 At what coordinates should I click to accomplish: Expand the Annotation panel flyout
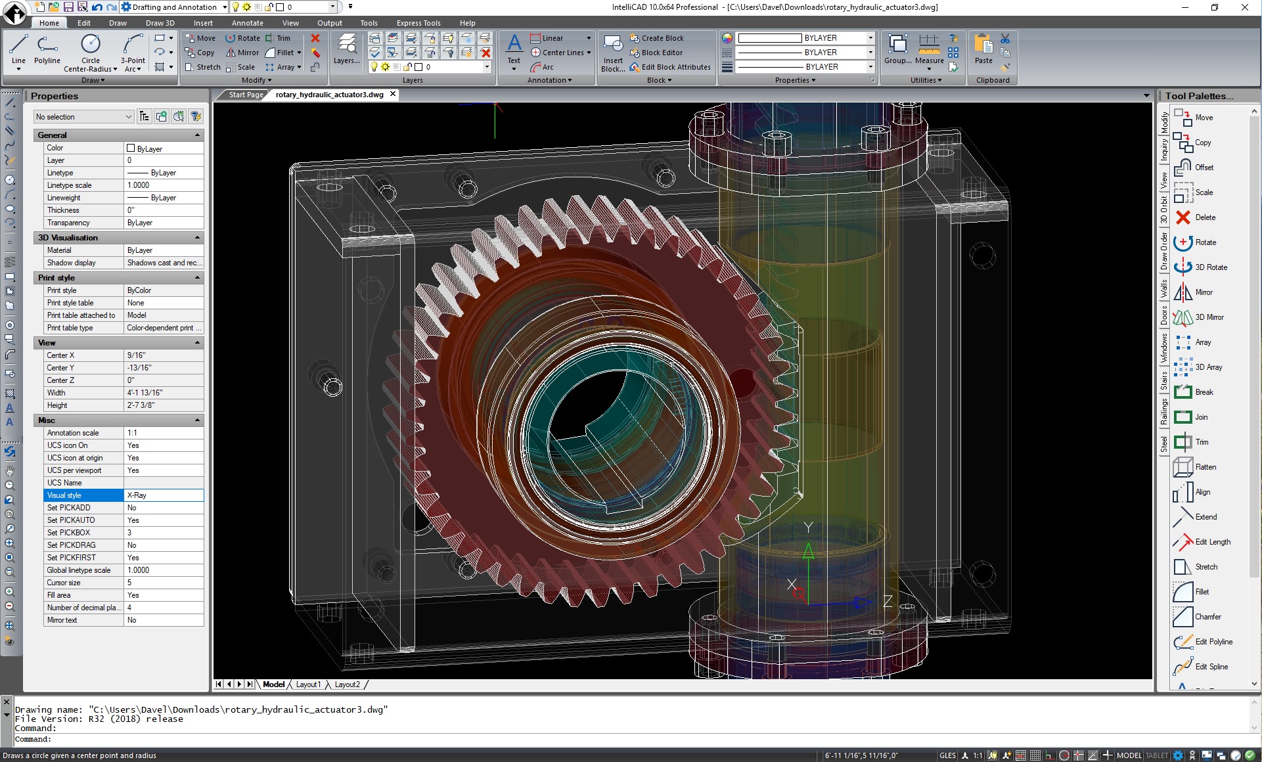549,80
